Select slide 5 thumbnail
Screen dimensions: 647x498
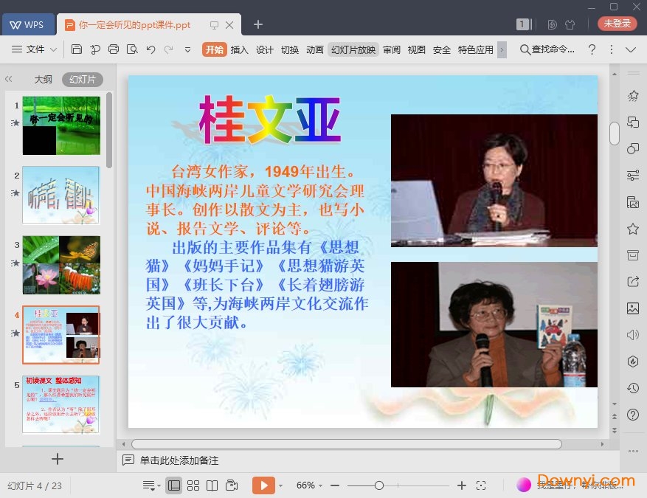click(x=61, y=404)
